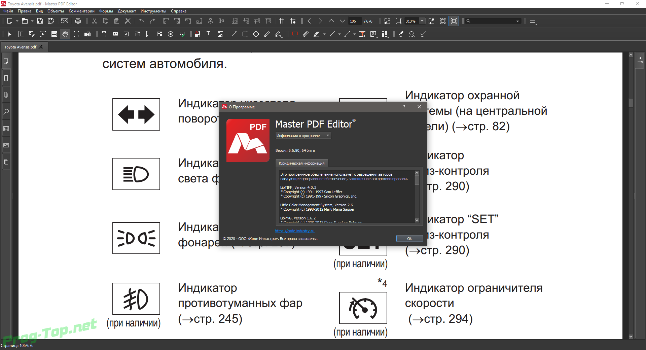Click the Signature field tool

[182, 34]
